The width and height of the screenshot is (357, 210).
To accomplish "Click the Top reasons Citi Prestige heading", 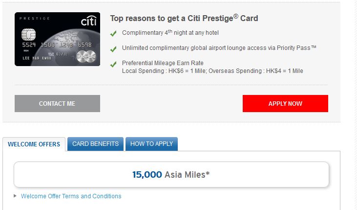I will click(184, 19).
